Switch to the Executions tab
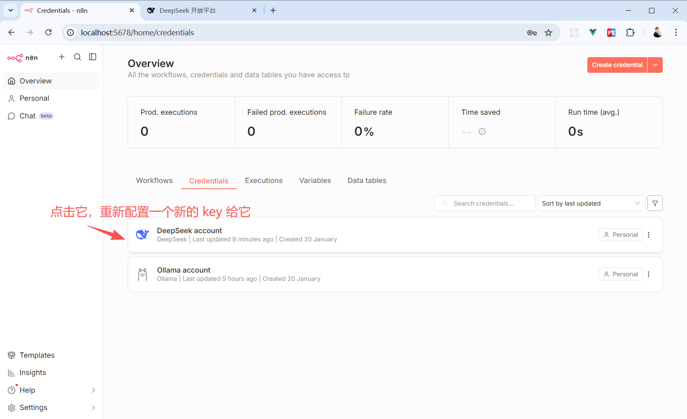Viewport: 687px width, 419px height. pyautogui.click(x=264, y=181)
